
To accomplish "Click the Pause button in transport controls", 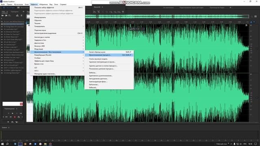I will [17, 114].
